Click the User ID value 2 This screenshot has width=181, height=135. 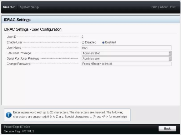(x=83, y=37)
